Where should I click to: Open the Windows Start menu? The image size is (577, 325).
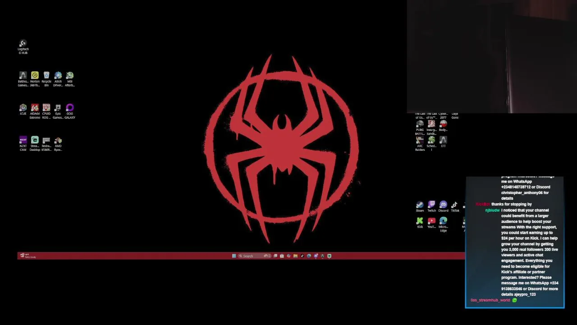click(234, 256)
